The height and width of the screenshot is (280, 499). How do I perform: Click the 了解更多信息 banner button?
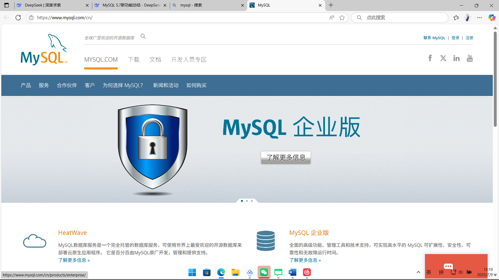[286, 157]
